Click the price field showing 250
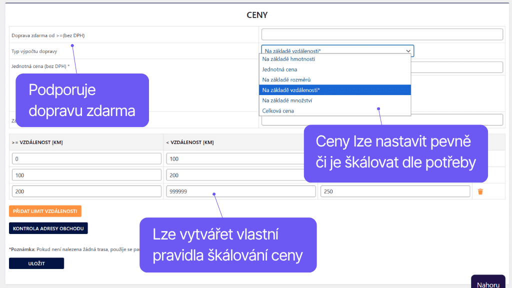 395,191
